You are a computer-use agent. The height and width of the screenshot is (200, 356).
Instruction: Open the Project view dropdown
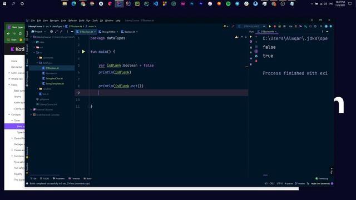[x=38, y=32]
